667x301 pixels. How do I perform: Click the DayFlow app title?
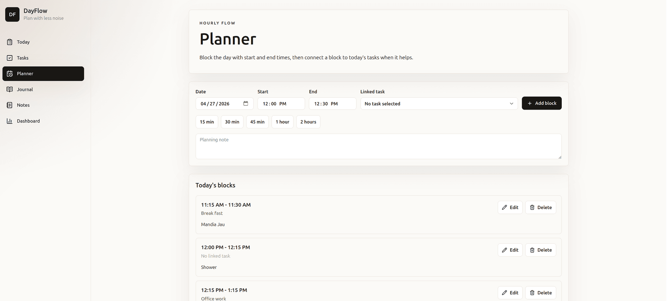click(x=35, y=11)
